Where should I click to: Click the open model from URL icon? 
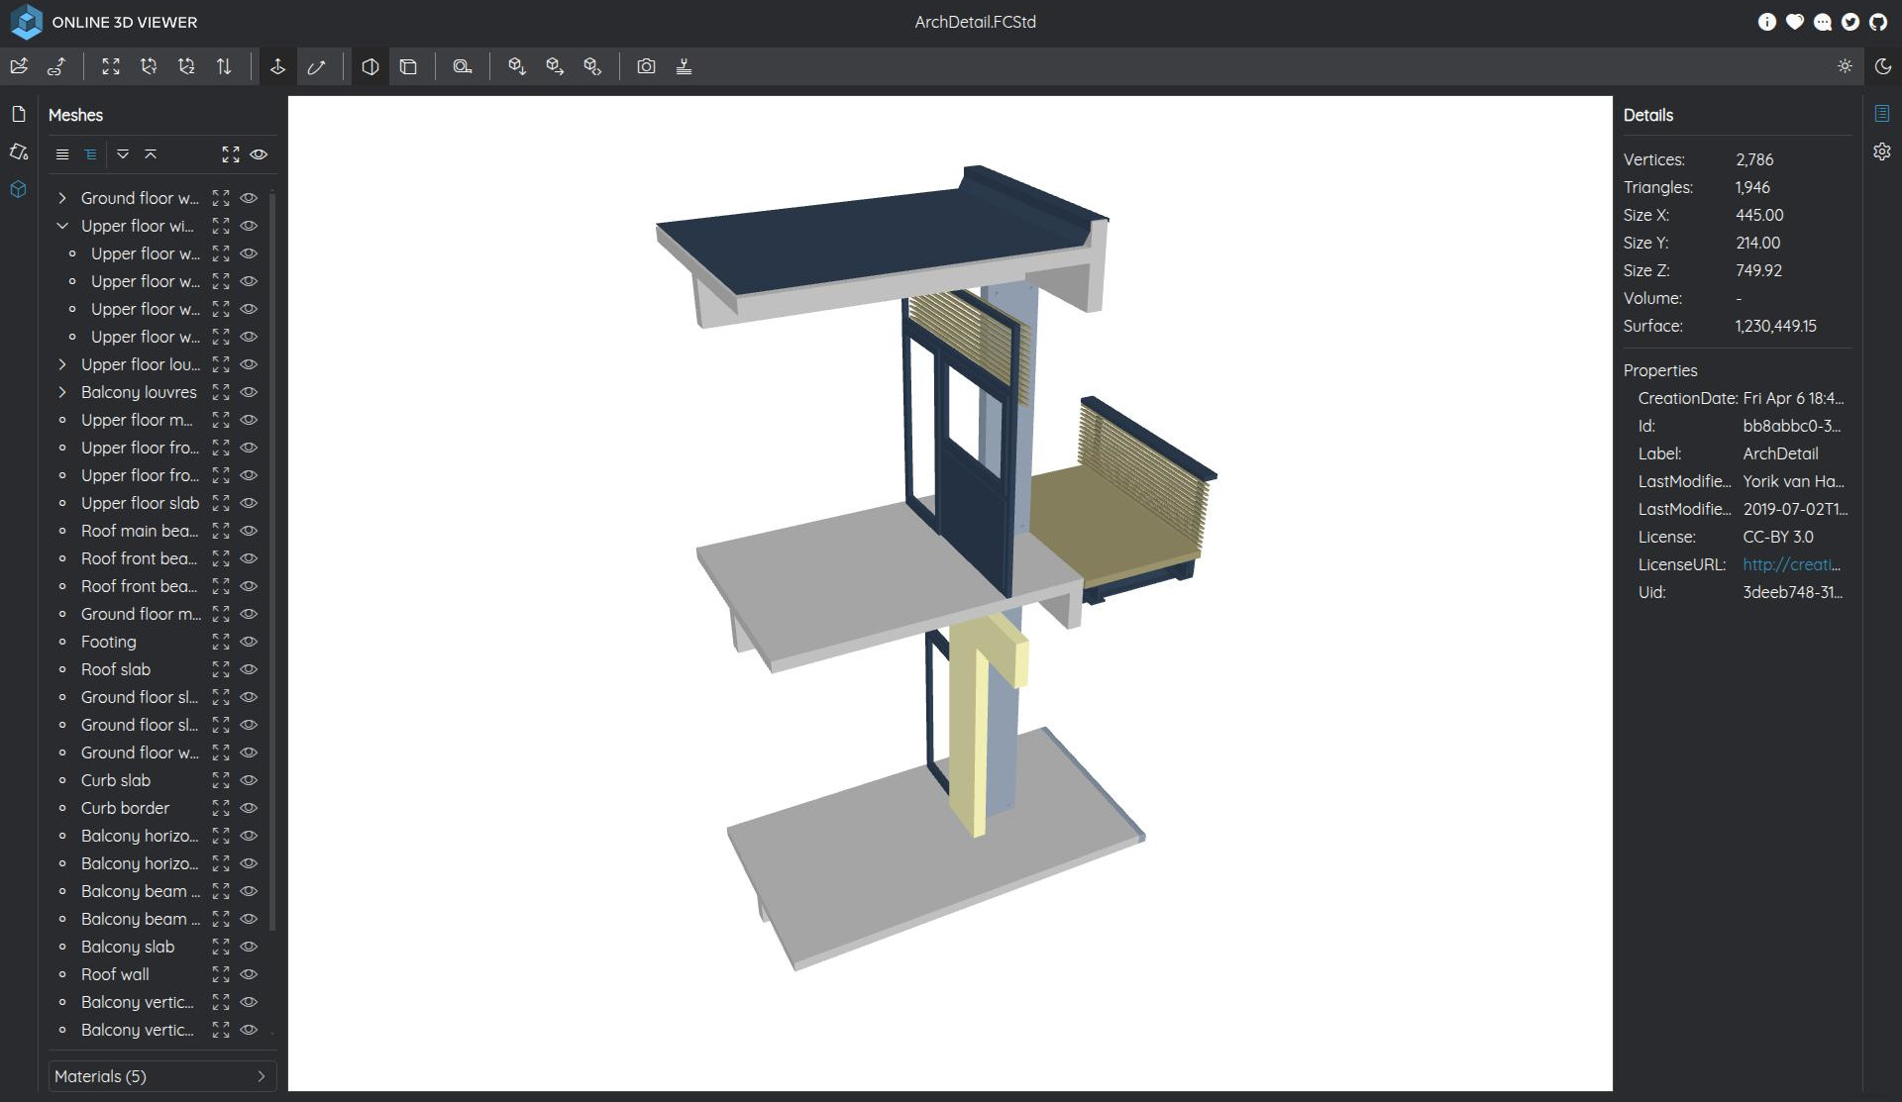(56, 66)
